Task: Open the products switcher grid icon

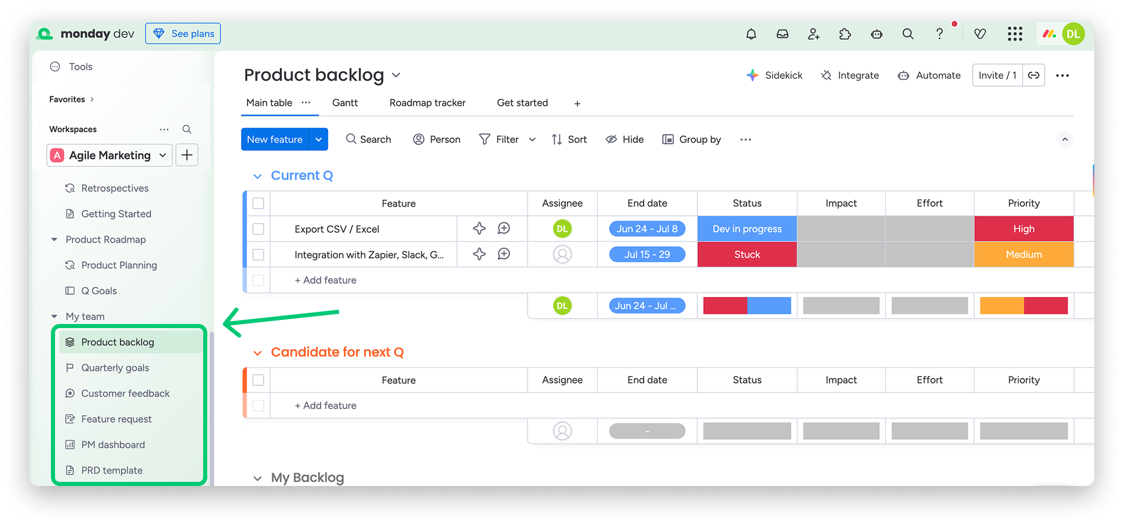Action: pos(1015,34)
